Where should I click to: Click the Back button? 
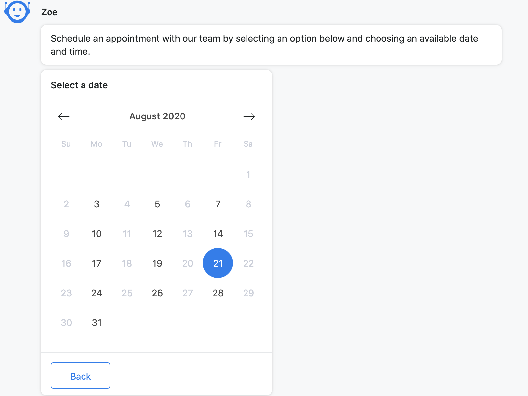(81, 376)
